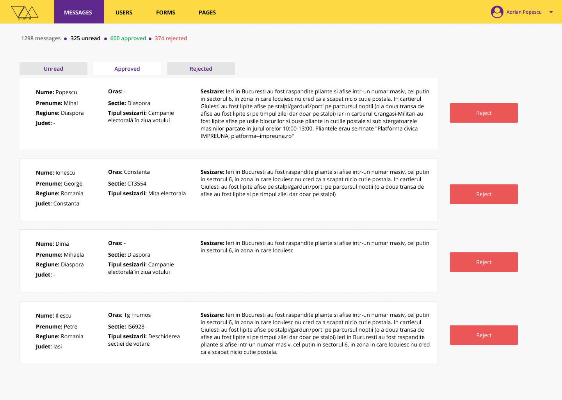This screenshot has width=562, height=400.
Task: Click the Sesizare text in Ionescu's card
Action: 315,183
